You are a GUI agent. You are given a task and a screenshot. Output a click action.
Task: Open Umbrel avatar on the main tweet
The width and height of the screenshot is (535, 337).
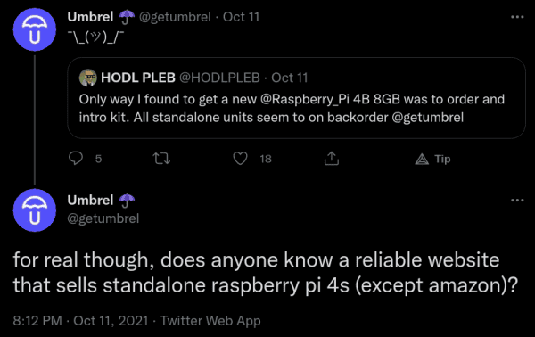click(35, 210)
